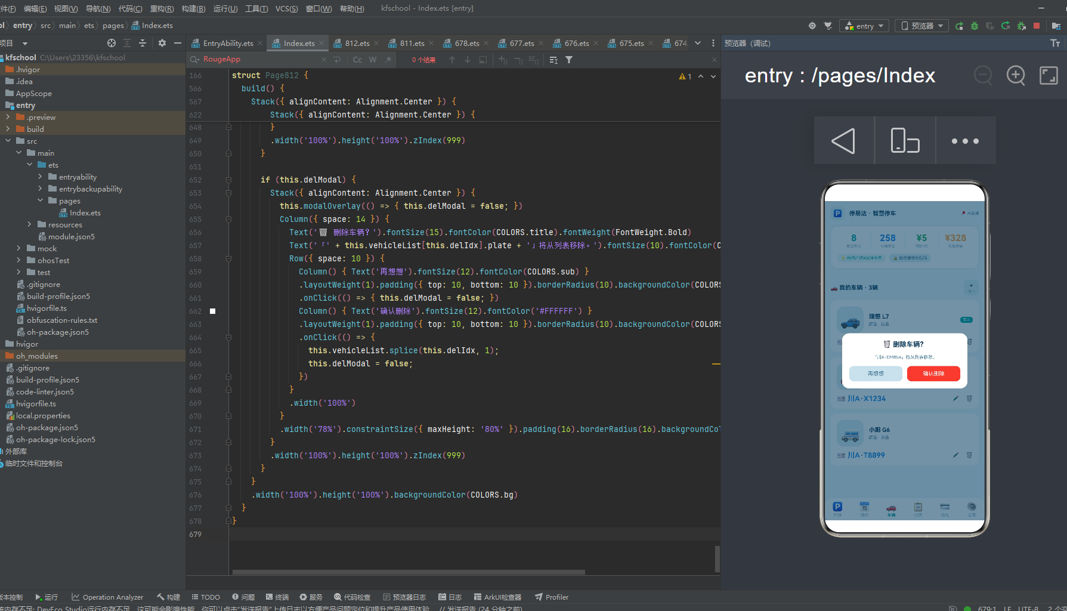Click the device plug connection icon
1067x611 pixels.
pyautogui.click(x=828, y=26)
